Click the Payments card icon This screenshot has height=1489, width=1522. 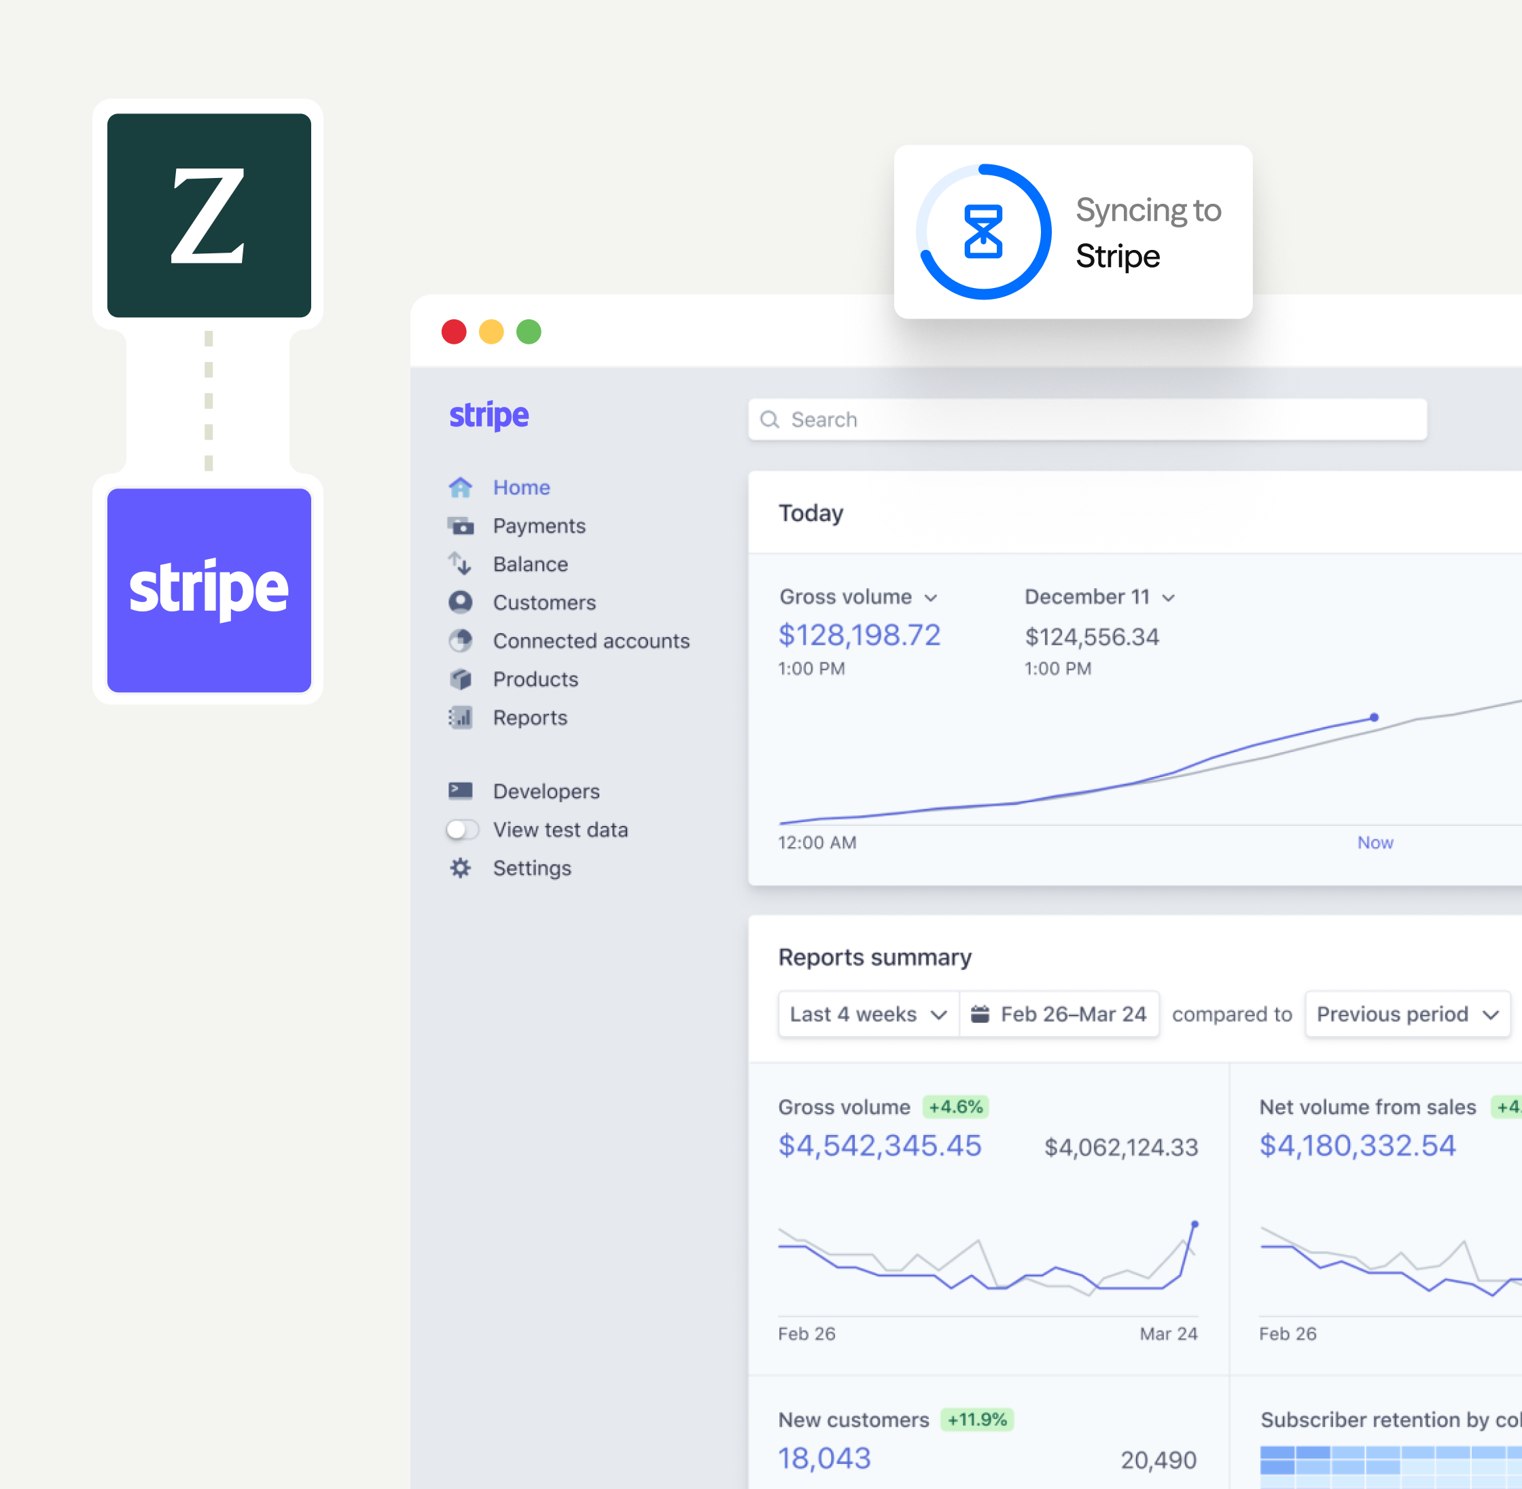point(460,526)
